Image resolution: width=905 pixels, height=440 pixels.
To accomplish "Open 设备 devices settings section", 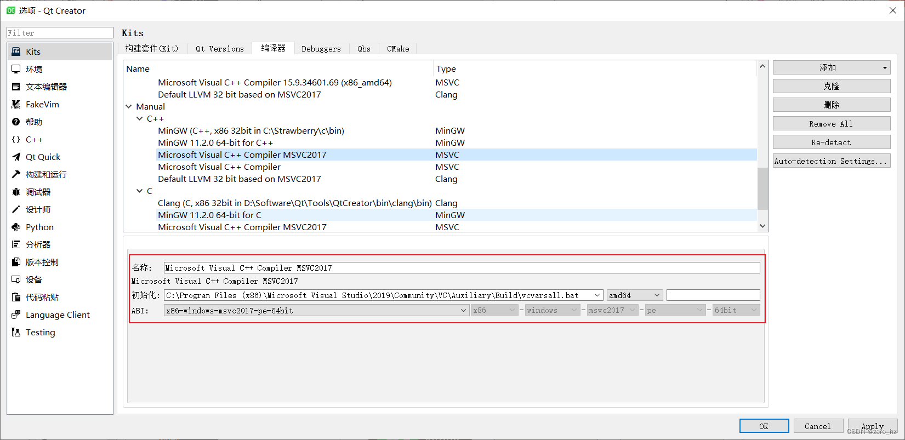I will point(60,279).
